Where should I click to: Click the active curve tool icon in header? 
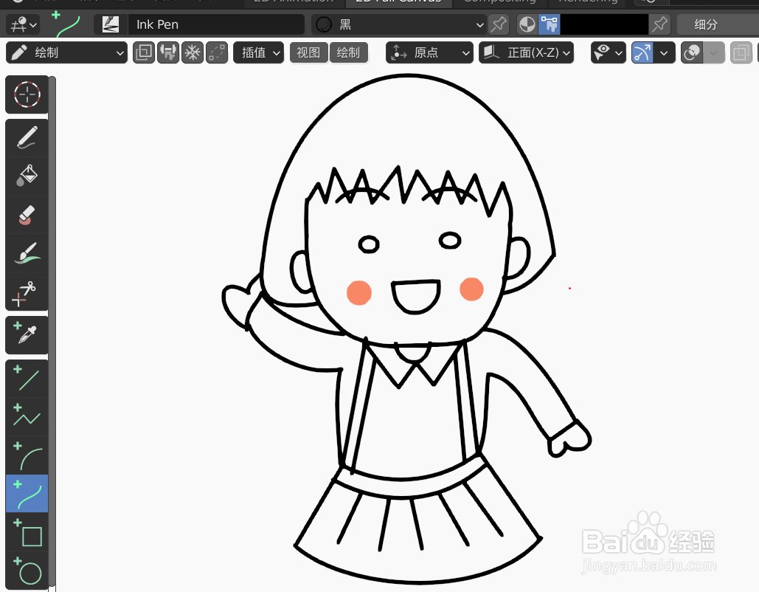66,24
